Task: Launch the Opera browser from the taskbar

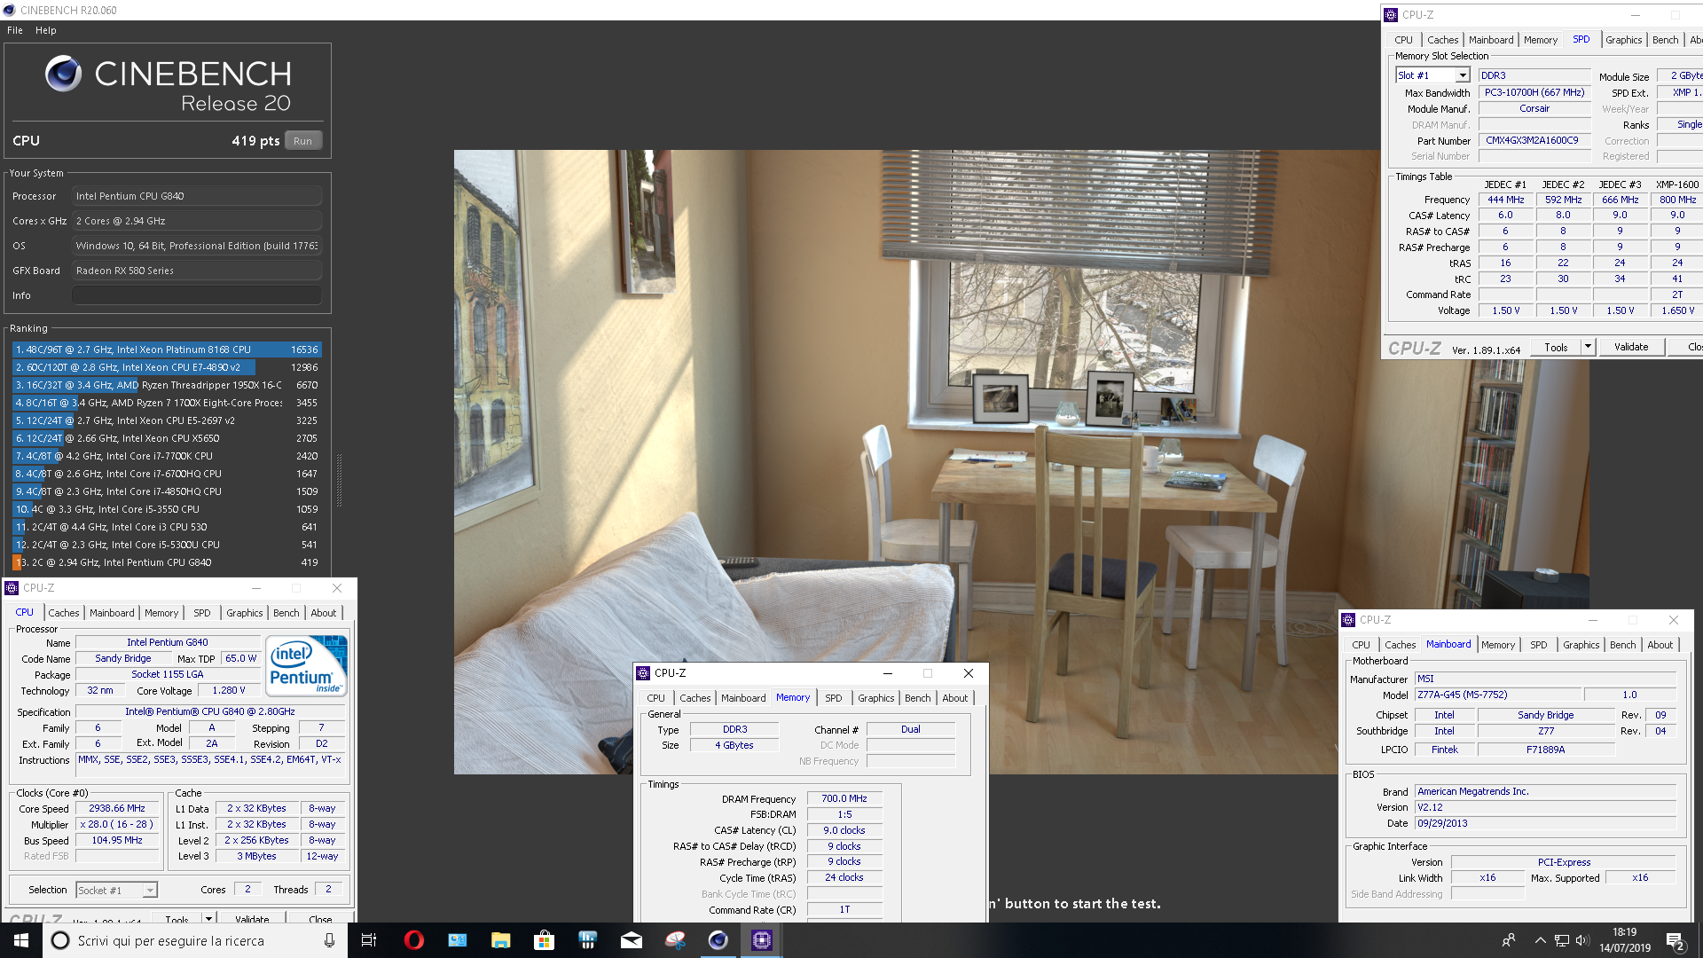Action: [x=413, y=940]
